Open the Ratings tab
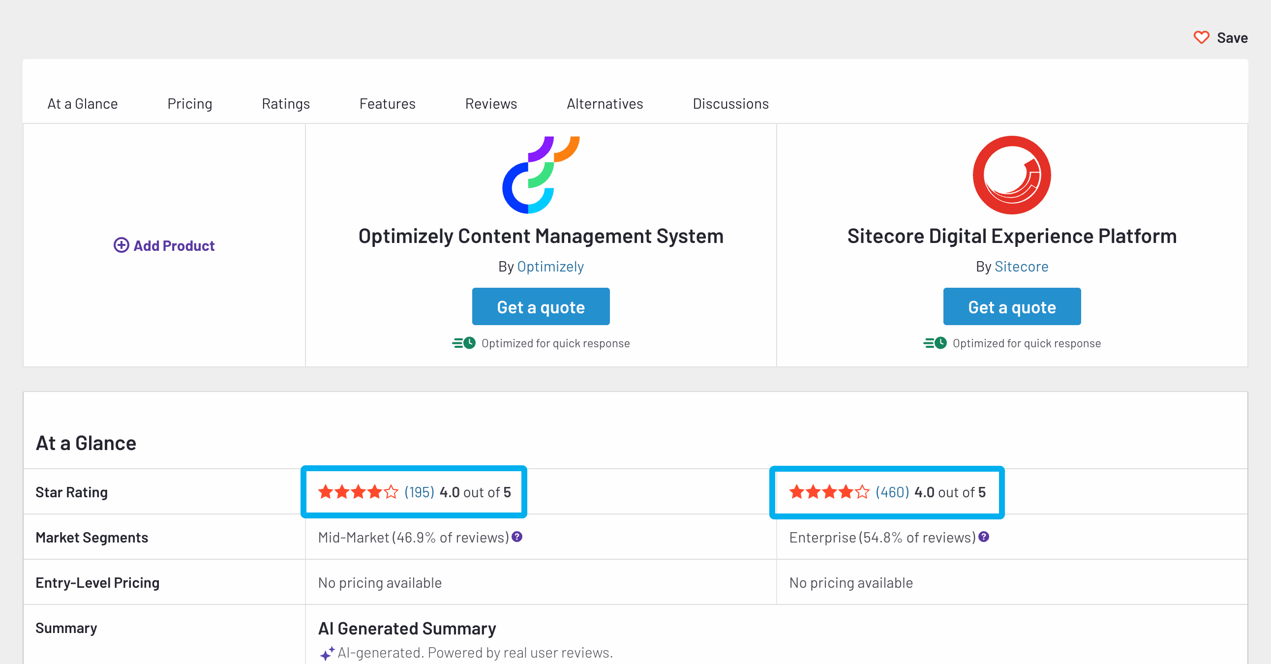Viewport: 1271px width, 664px height. 286,104
